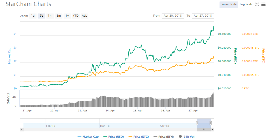This screenshot has height=140, width=270.
Task: Click the right navigator range handle
Action: tap(211, 123)
